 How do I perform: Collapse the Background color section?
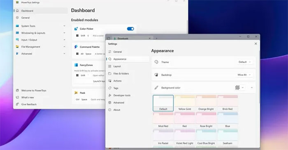point(252,88)
